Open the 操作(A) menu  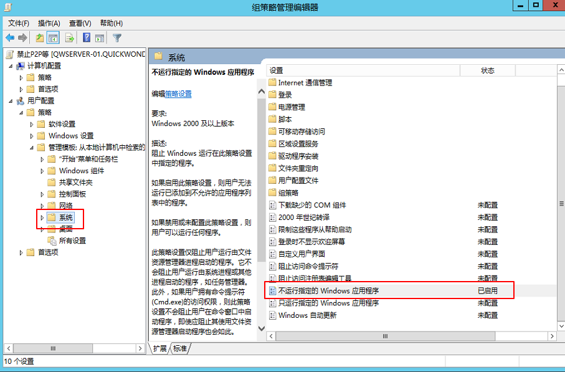click(x=49, y=23)
